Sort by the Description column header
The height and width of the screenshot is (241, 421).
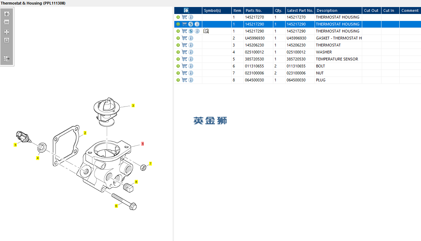(338, 10)
